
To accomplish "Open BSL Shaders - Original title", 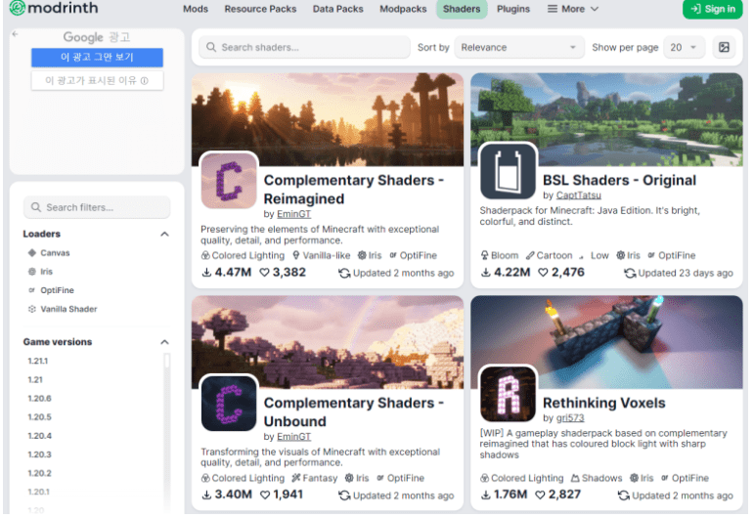I will coord(619,180).
